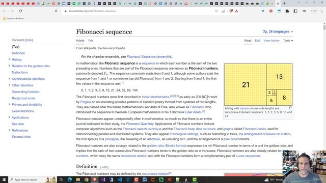Open the zoom magnifier icon in address bar
The height and width of the screenshot is (183, 326).
[216, 11]
